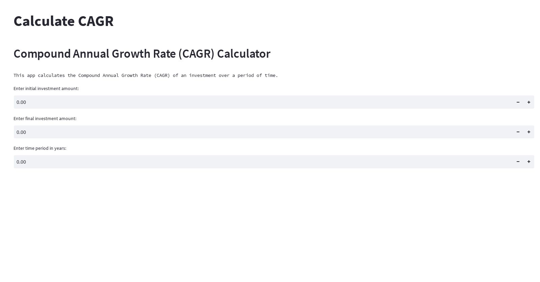Select the time period in years input field
Viewport: 540px width, 282px height.
(236, 162)
